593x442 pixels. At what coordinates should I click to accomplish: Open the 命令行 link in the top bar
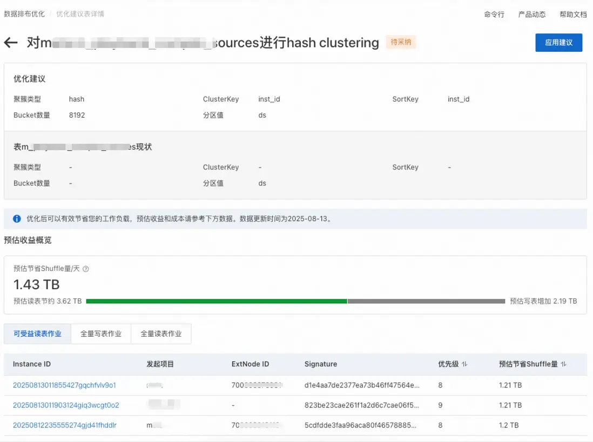click(x=494, y=15)
